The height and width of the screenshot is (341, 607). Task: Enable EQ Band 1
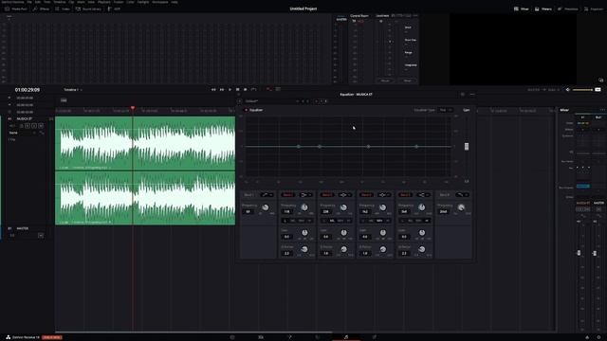click(x=248, y=195)
